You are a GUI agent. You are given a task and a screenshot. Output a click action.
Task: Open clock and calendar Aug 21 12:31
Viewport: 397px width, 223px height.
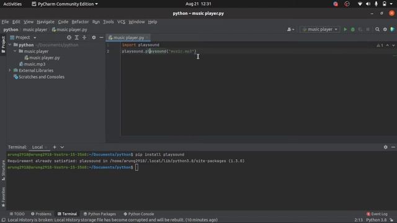tap(198, 4)
